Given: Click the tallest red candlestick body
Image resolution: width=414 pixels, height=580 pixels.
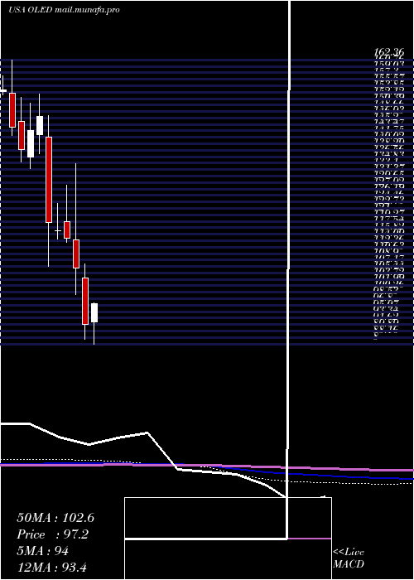Looking at the screenshot, I should pyautogui.click(x=48, y=180).
